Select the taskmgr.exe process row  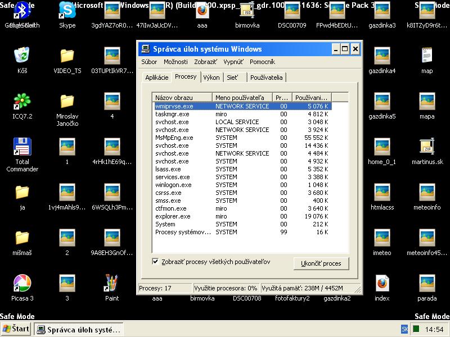click(x=242, y=114)
